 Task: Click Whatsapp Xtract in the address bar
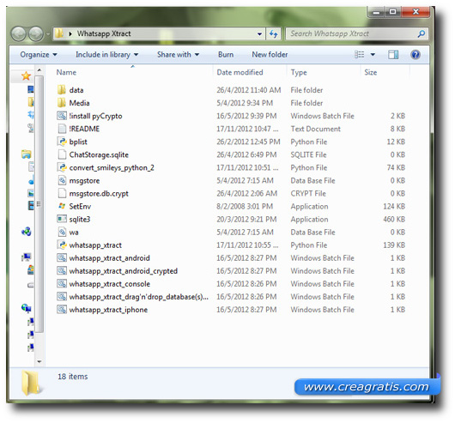point(104,33)
